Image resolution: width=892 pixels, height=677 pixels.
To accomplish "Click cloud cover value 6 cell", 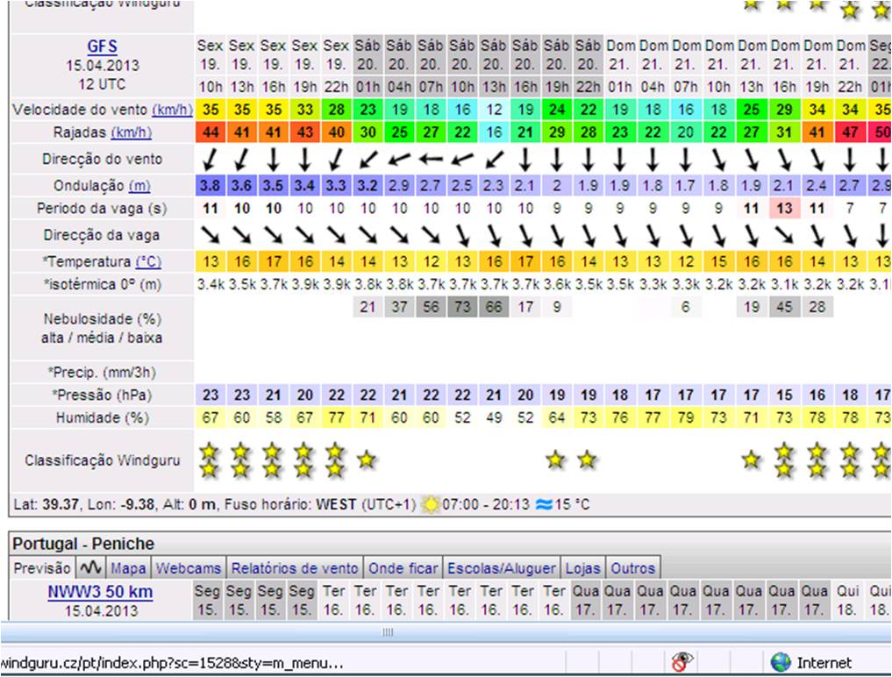I will 686,307.
